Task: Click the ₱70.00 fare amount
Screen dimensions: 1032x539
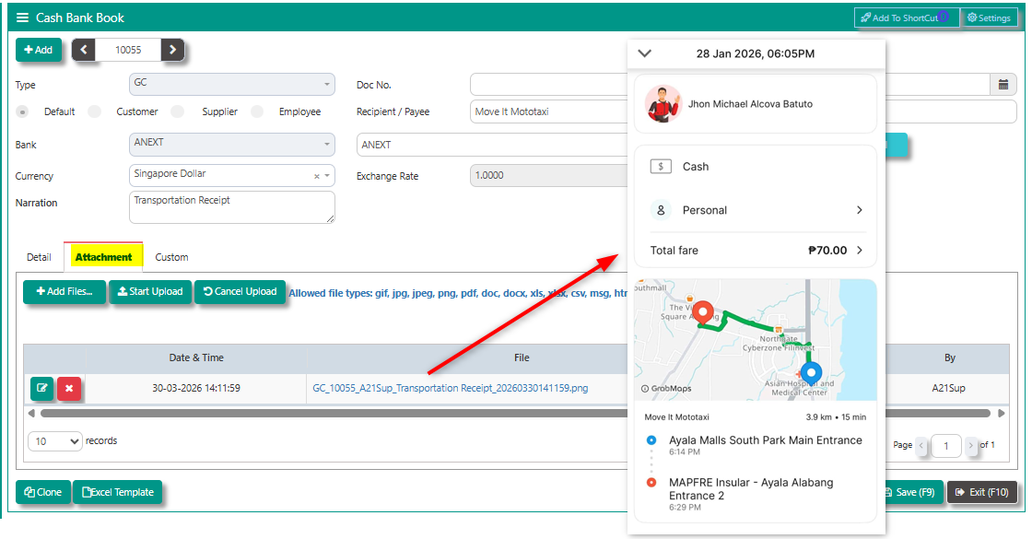Action: pyautogui.click(x=827, y=250)
